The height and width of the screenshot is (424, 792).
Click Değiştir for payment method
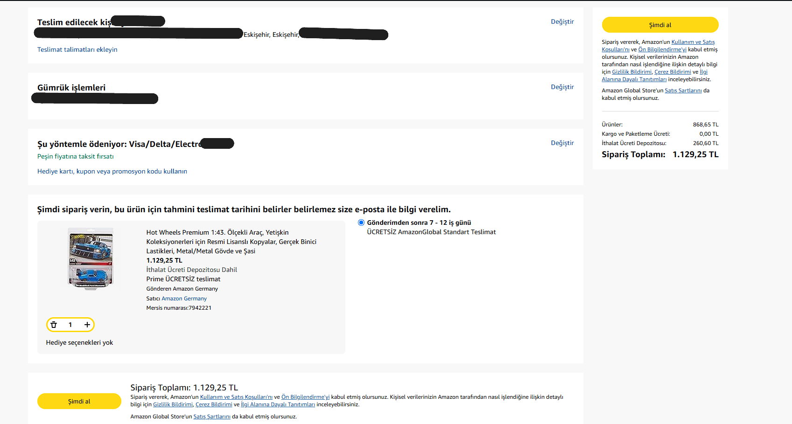(562, 143)
